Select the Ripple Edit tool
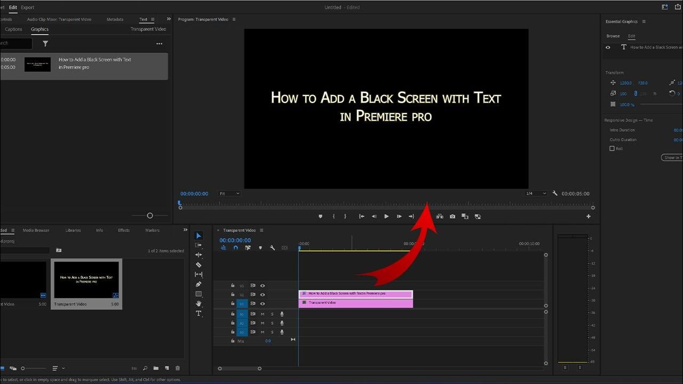683x384 pixels. click(x=198, y=255)
